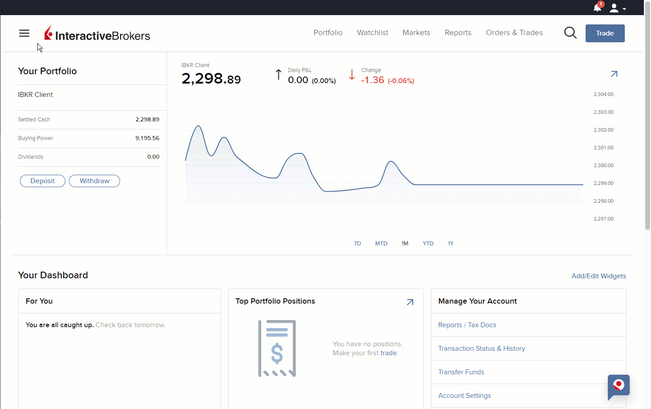Open the notifications bell

click(597, 8)
